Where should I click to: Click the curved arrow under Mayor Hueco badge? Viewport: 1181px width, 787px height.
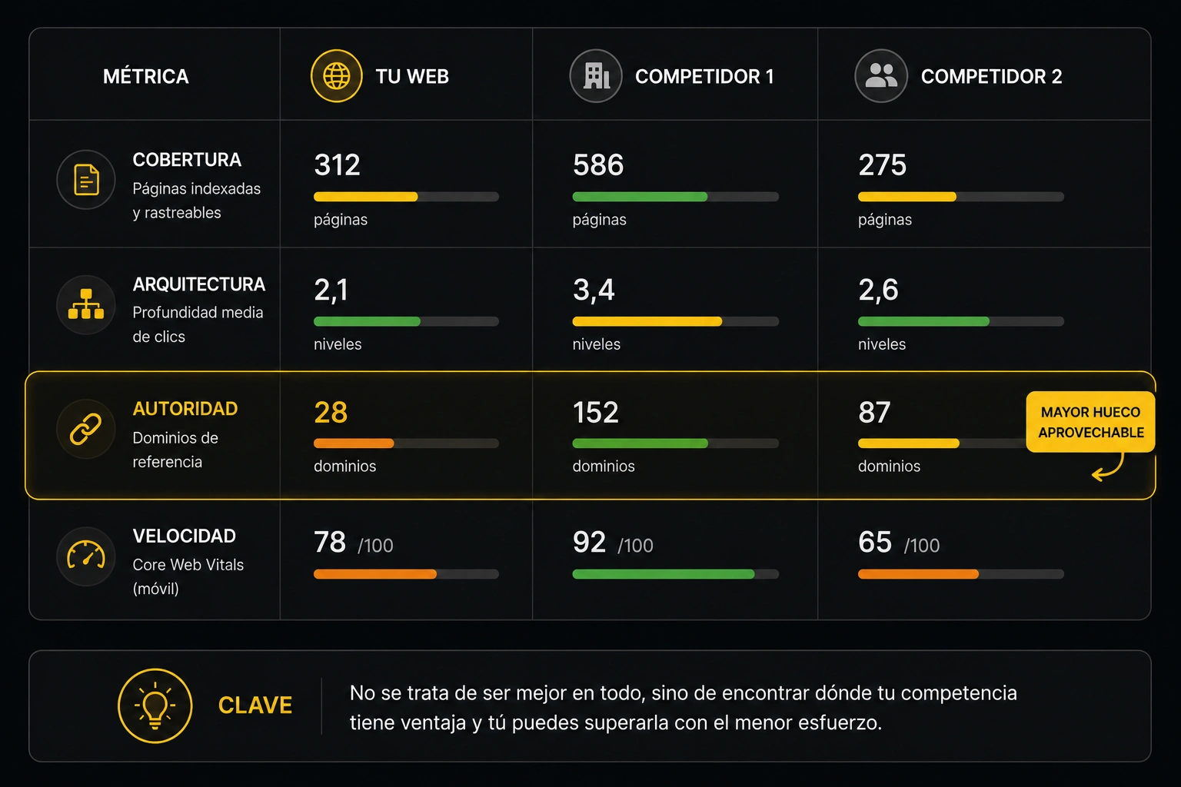click(x=1108, y=467)
